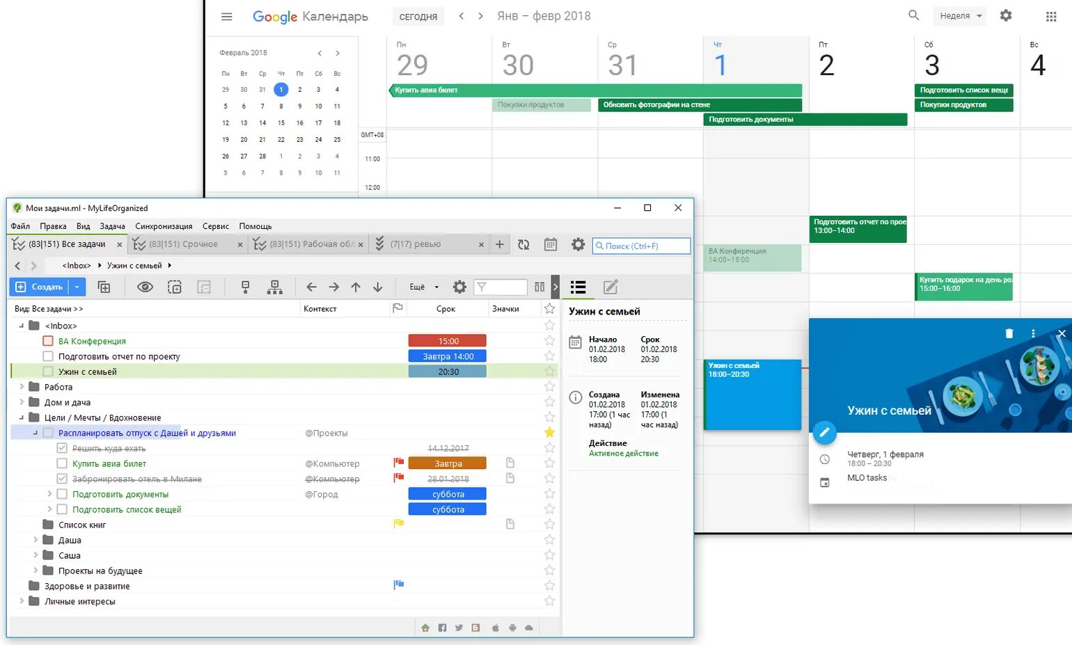Complete the Распланировать отпуск task checkbox
The height and width of the screenshot is (645, 1072).
tap(48, 433)
